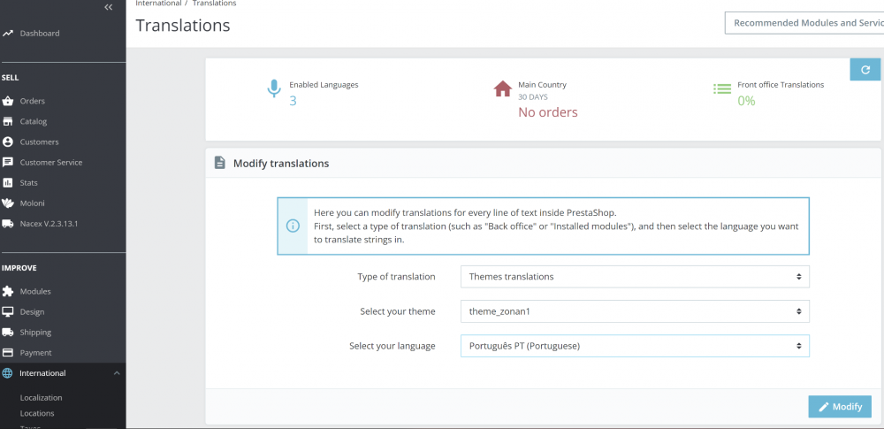The height and width of the screenshot is (429, 884).
Task: Open Stats menu item
Action: [29, 183]
